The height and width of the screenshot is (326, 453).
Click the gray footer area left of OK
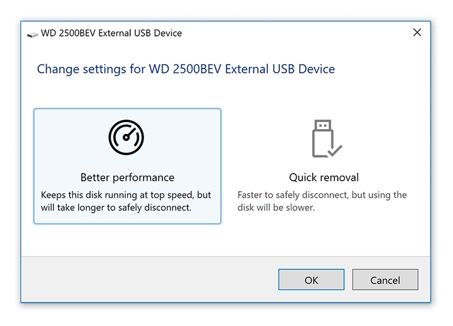[x=150, y=279]
